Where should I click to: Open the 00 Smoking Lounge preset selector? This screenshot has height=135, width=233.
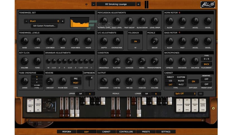[116, 4]
